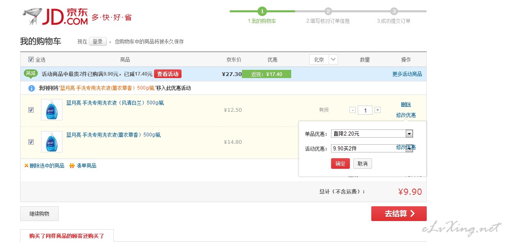Click the ¥27.30 promotion subtotal
The image size is (506, 242).
coord(232,74)
